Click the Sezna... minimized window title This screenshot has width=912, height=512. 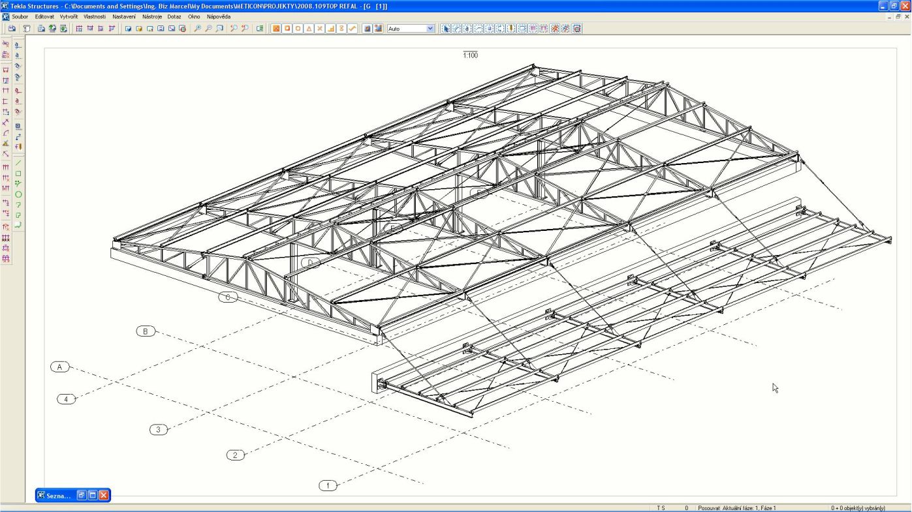(x=58, y=496)
